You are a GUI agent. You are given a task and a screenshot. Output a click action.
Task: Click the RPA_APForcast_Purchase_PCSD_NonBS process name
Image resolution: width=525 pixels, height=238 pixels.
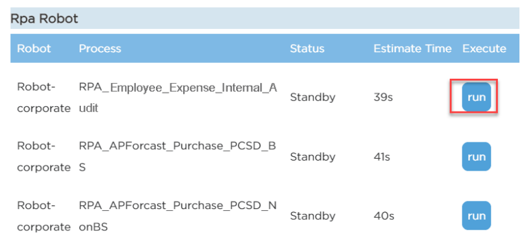click(x=178, y=216)
